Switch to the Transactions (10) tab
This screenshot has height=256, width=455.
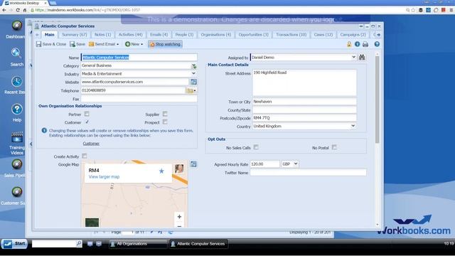[291, 35]
